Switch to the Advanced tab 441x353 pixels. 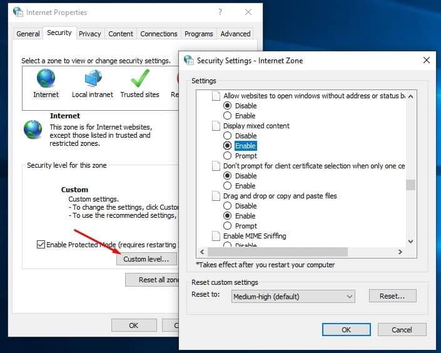click(x=235, y=34)
